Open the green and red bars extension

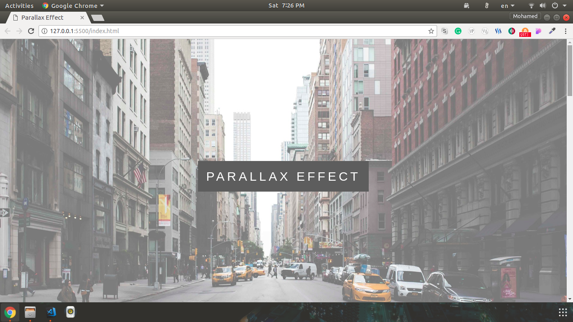pos(512,31)
